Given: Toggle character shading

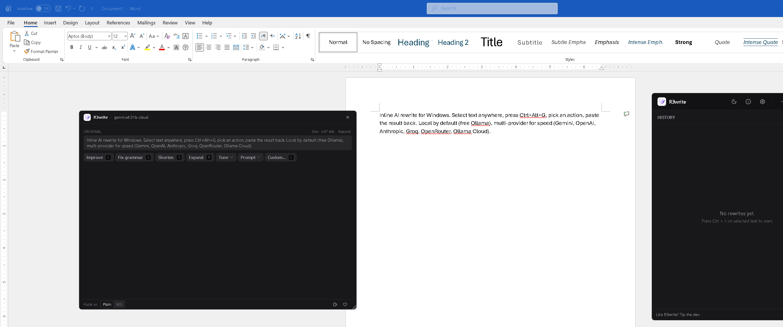Looking at the screenshot, I should [x=176, y=47].
